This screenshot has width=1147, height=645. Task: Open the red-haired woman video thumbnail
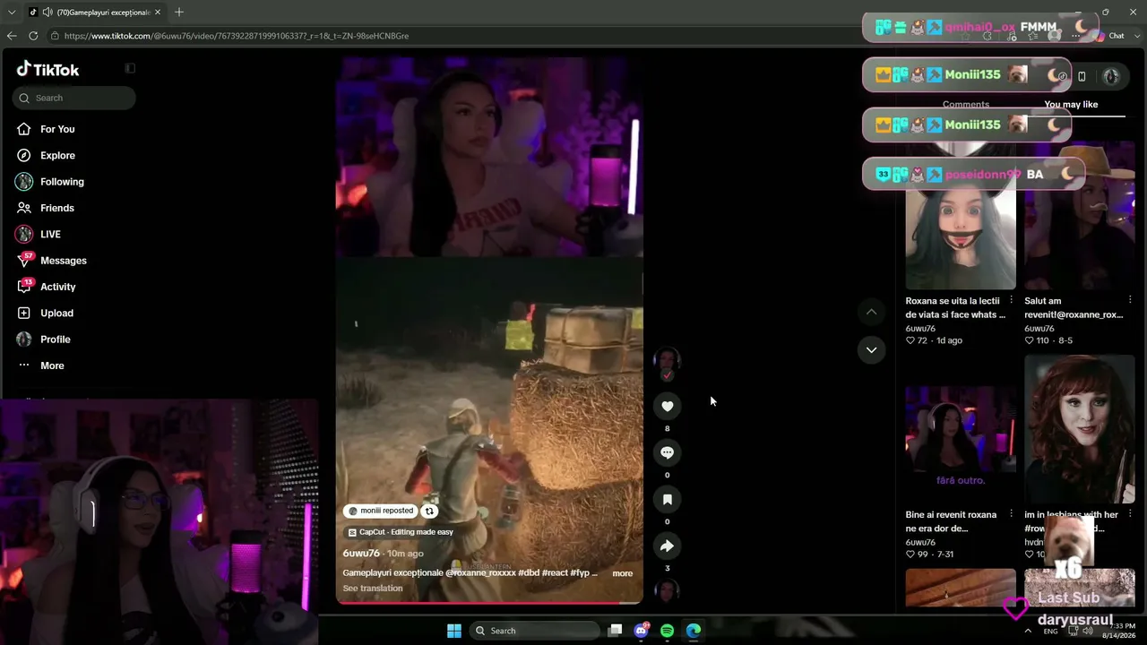pos(1080,429)
